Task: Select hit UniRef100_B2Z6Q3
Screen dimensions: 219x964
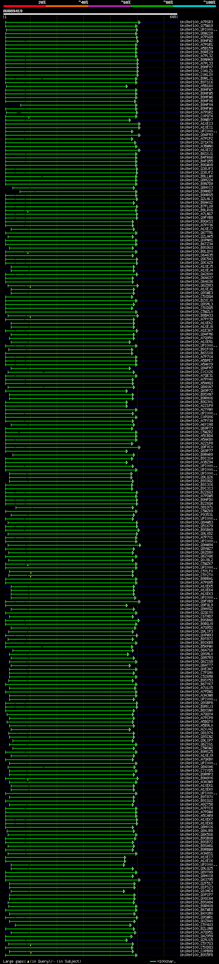Action: click(196, 492)
